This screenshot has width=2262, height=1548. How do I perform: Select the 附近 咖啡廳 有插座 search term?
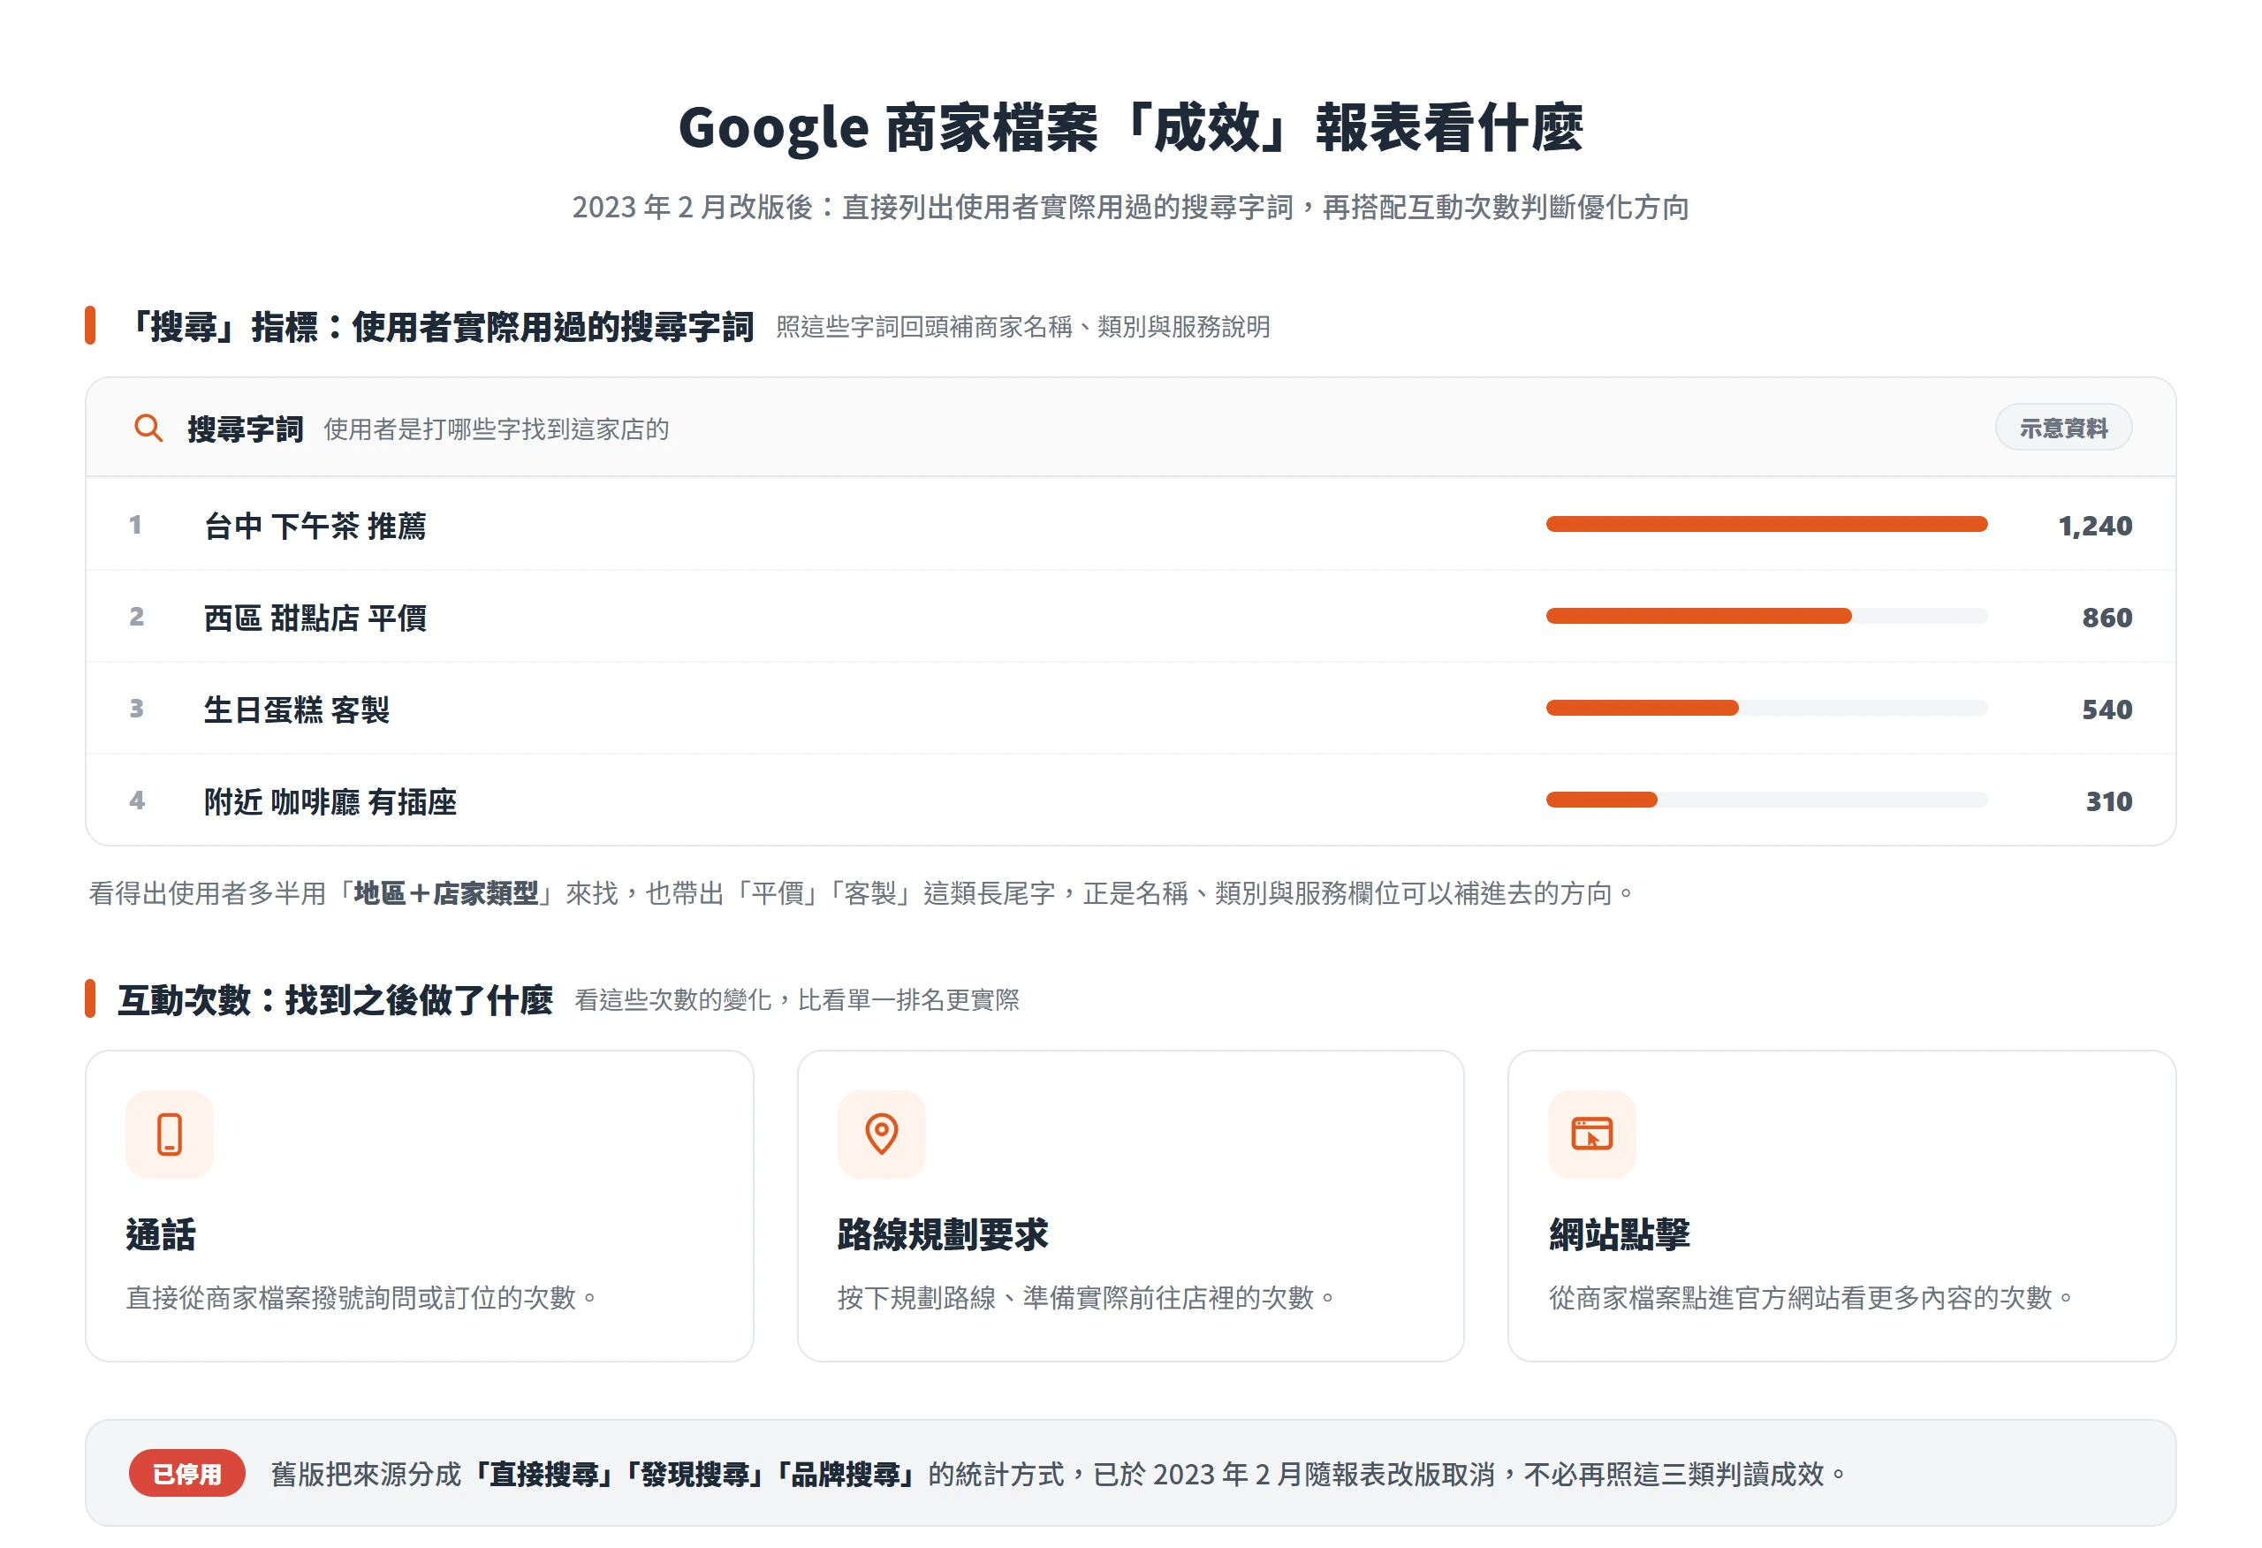(x=330, y=801)
